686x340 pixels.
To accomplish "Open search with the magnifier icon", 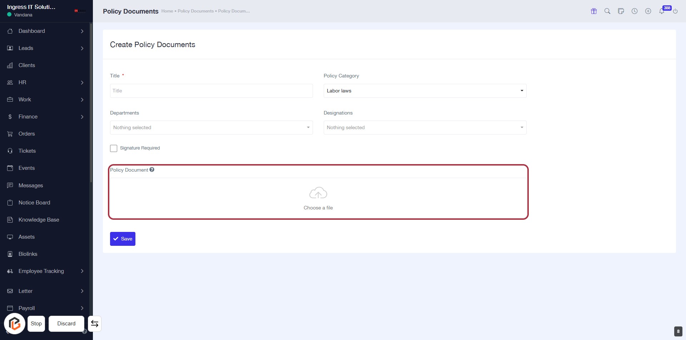I will pos(607,11).
